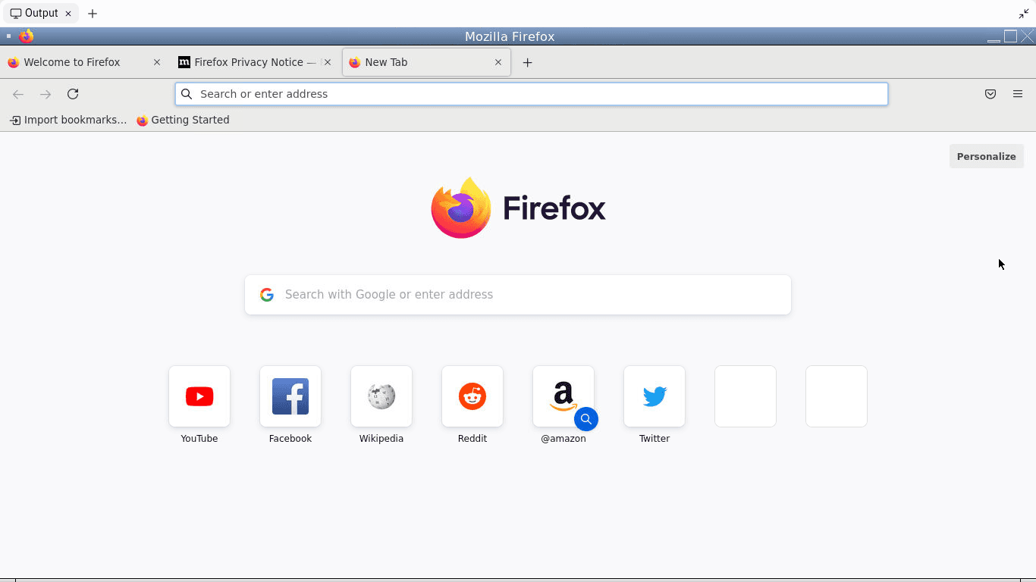
Task: Click the Personalize button
Action: 986,156
